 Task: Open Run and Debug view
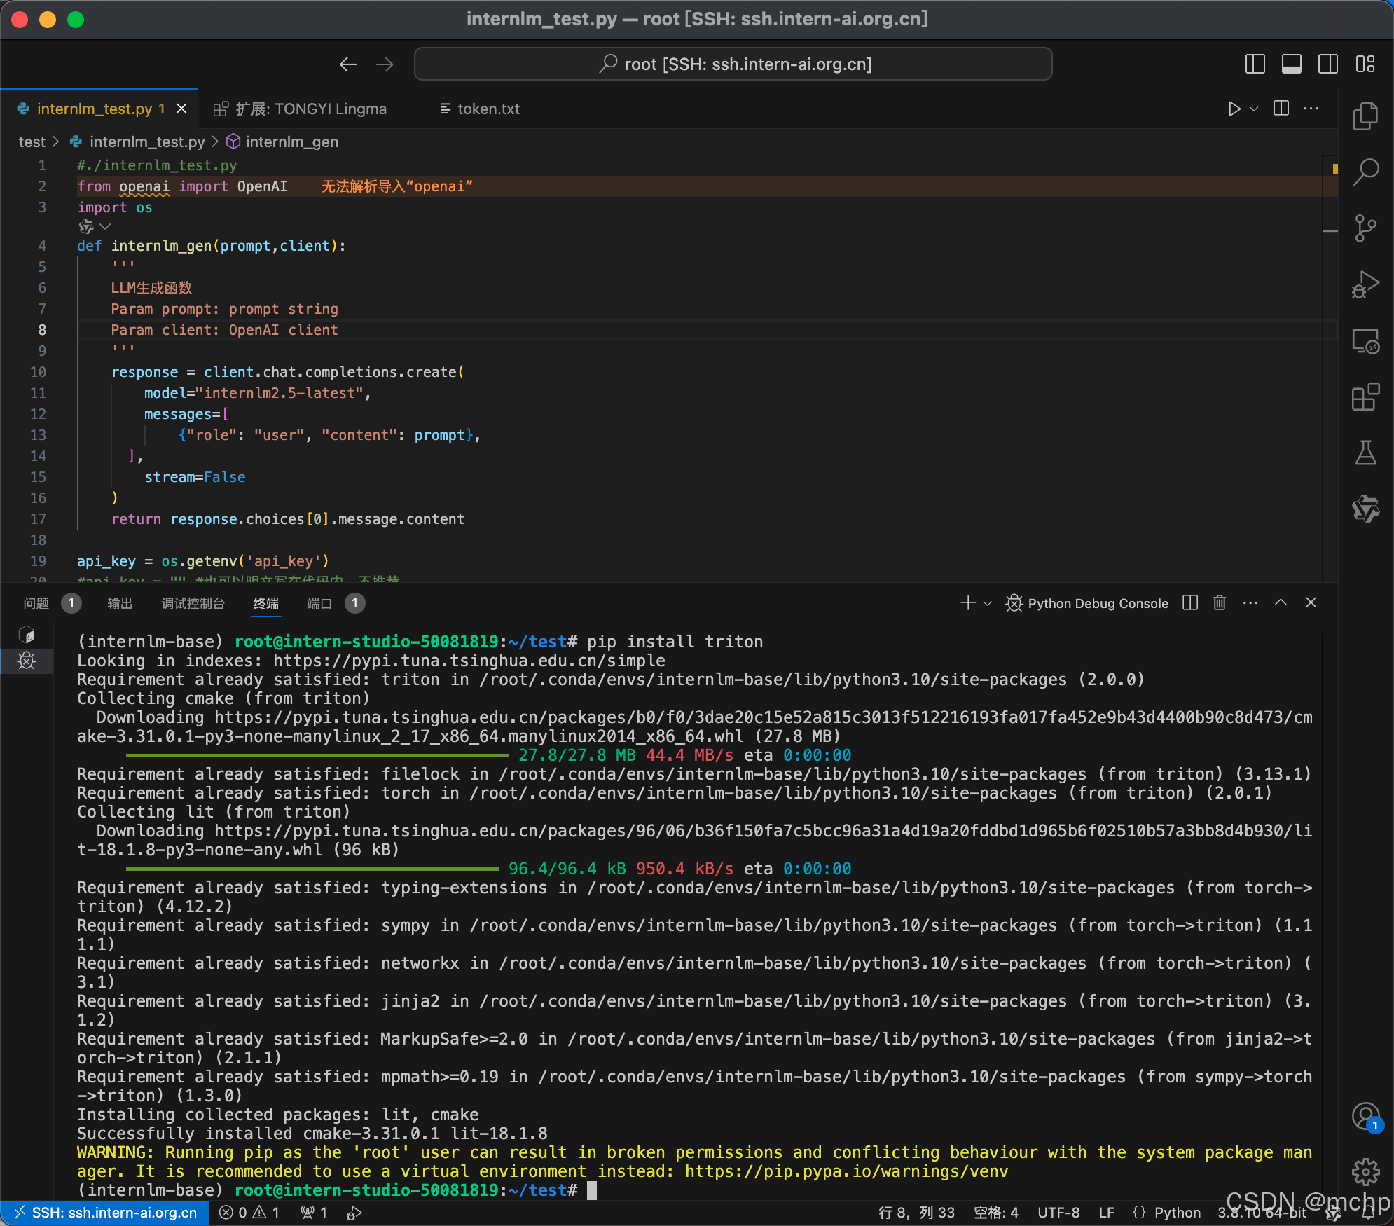coord(1365,284)
